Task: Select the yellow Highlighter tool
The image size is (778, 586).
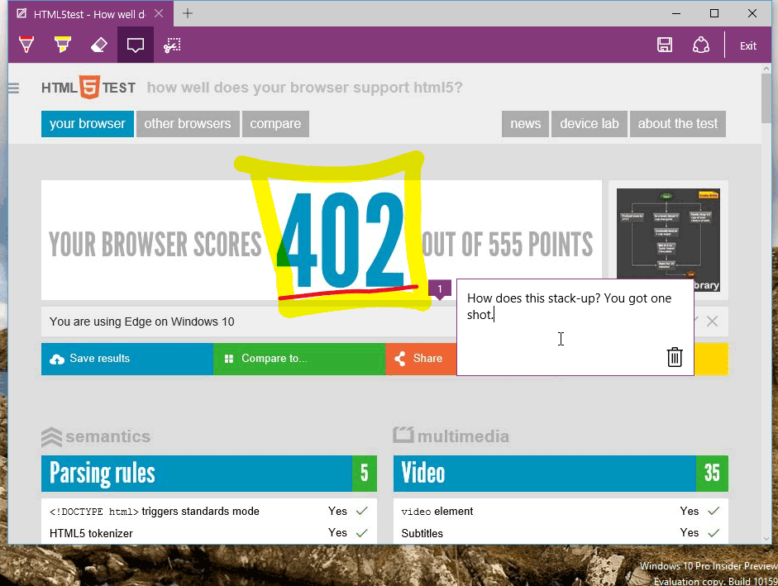Action: [x=63, y=45]
